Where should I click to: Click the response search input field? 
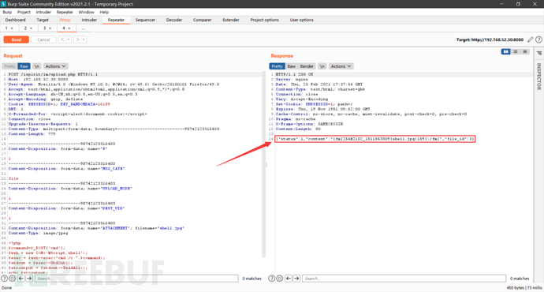404,279
